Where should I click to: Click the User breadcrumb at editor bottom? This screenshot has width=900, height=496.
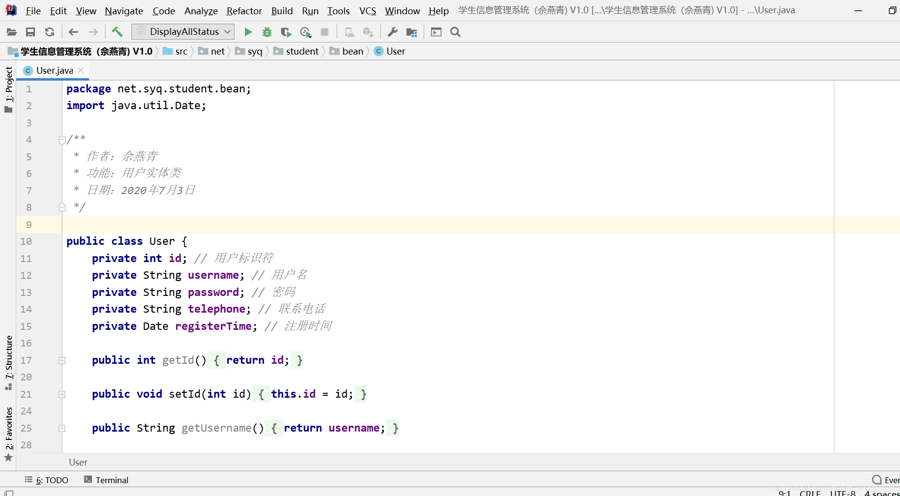[78, 462]
